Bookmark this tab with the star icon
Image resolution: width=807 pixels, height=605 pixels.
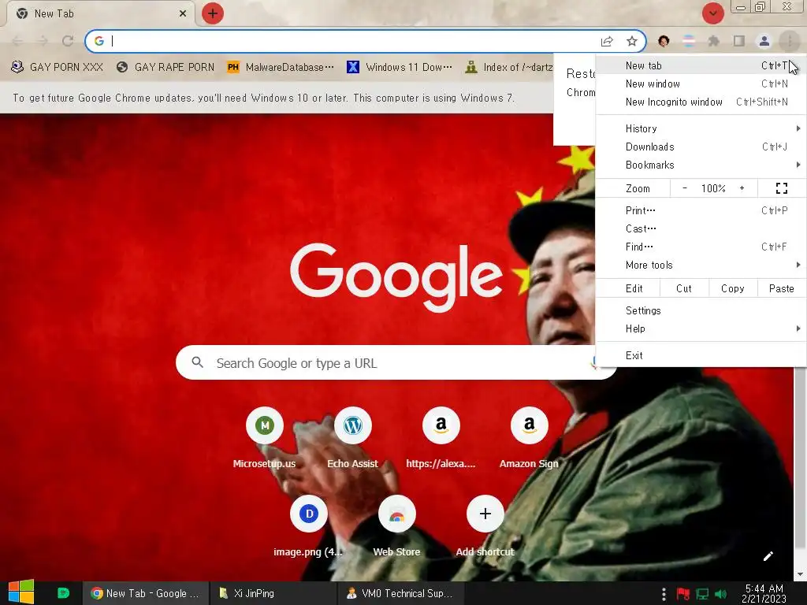pyautogui.click(x=632, y=41)
